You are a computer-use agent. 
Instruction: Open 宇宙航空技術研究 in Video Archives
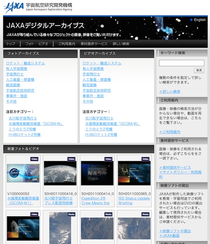coord(97,91)
